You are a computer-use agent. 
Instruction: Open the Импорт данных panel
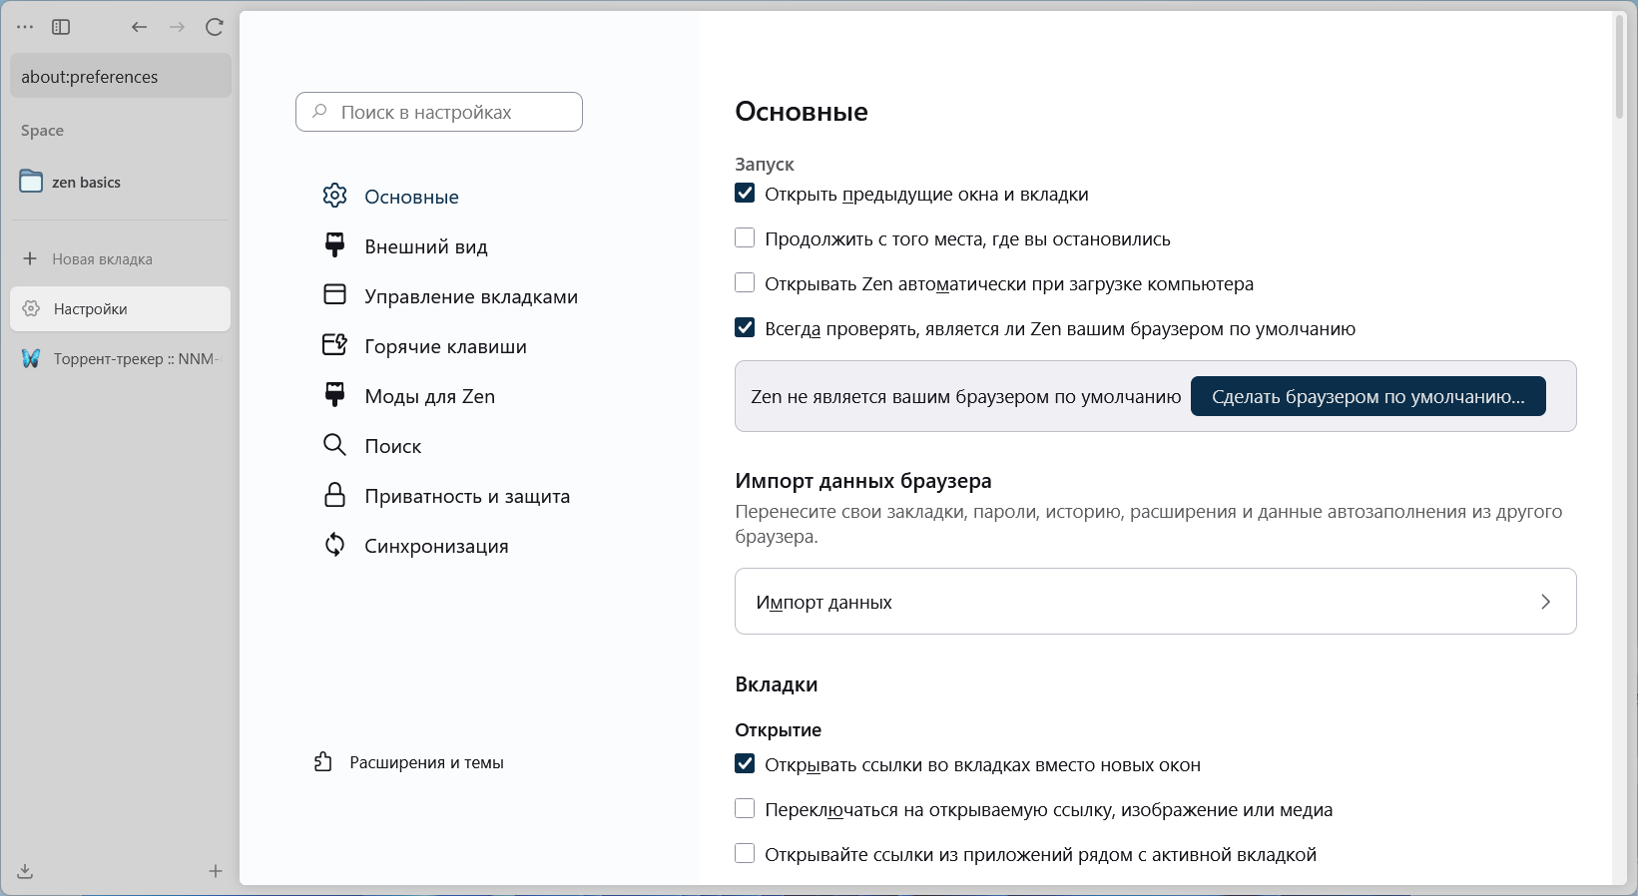click(1155, 602)
